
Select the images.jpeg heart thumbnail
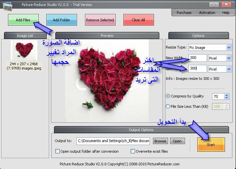(x=24, y=50)
